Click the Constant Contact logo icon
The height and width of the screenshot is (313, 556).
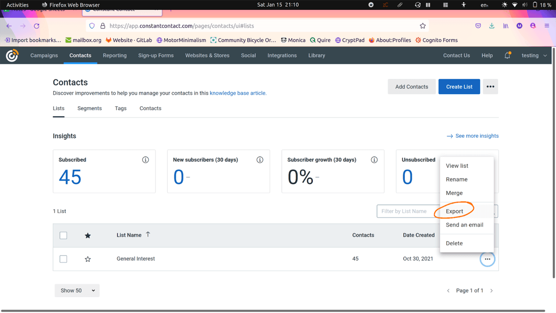[x=12, y=56]
